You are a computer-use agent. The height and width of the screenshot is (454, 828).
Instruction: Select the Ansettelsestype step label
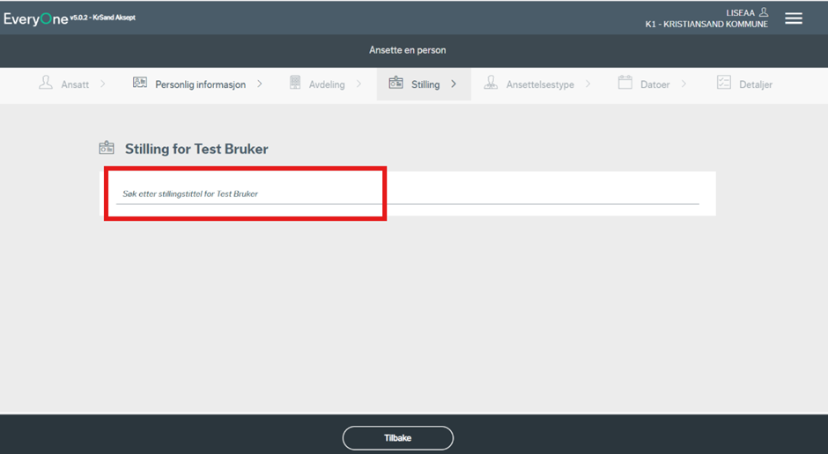pyautogui.click(x=540, y=84)
